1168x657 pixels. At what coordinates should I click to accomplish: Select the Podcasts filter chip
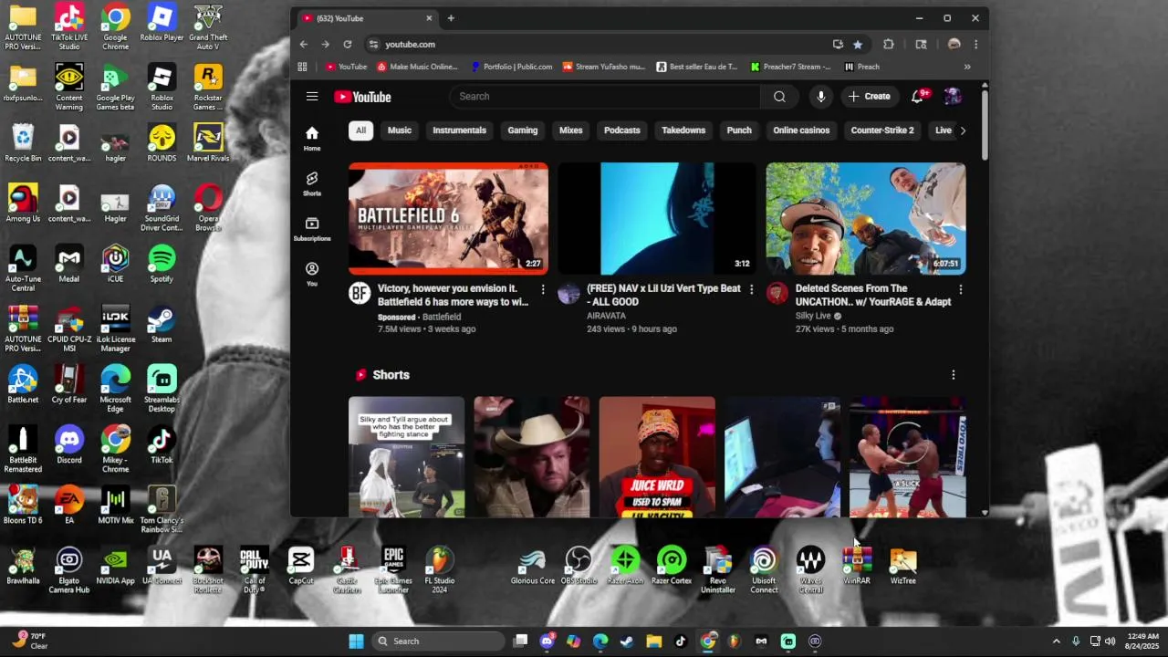point(622,130)
